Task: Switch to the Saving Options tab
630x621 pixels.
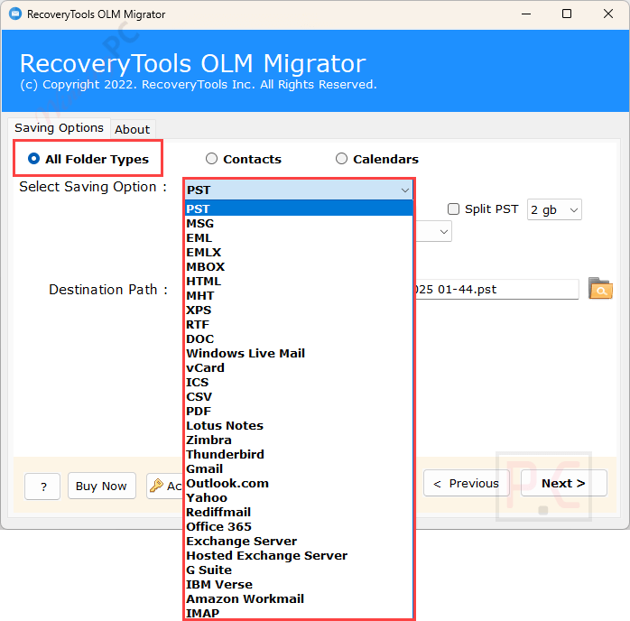Action: [59, 128]
